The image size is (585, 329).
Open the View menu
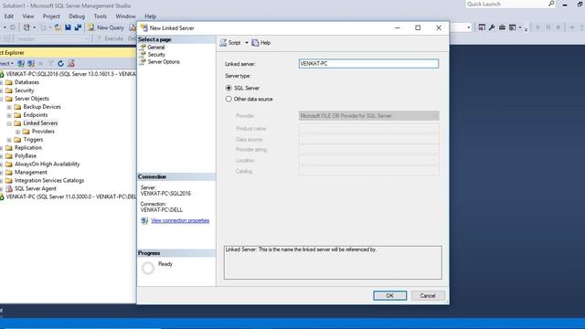28,16
